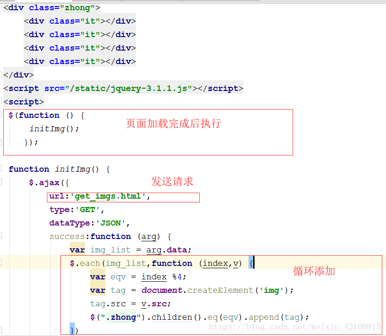Image resolution: width=386 pixels, height=336 pixels.
Task: Click the "arg" parameter in success function
Action: [x=149, y=237]
